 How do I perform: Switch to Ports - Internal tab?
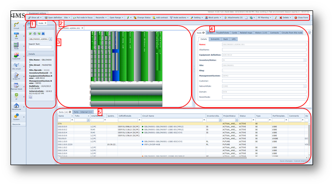click(x=83, y=112)
